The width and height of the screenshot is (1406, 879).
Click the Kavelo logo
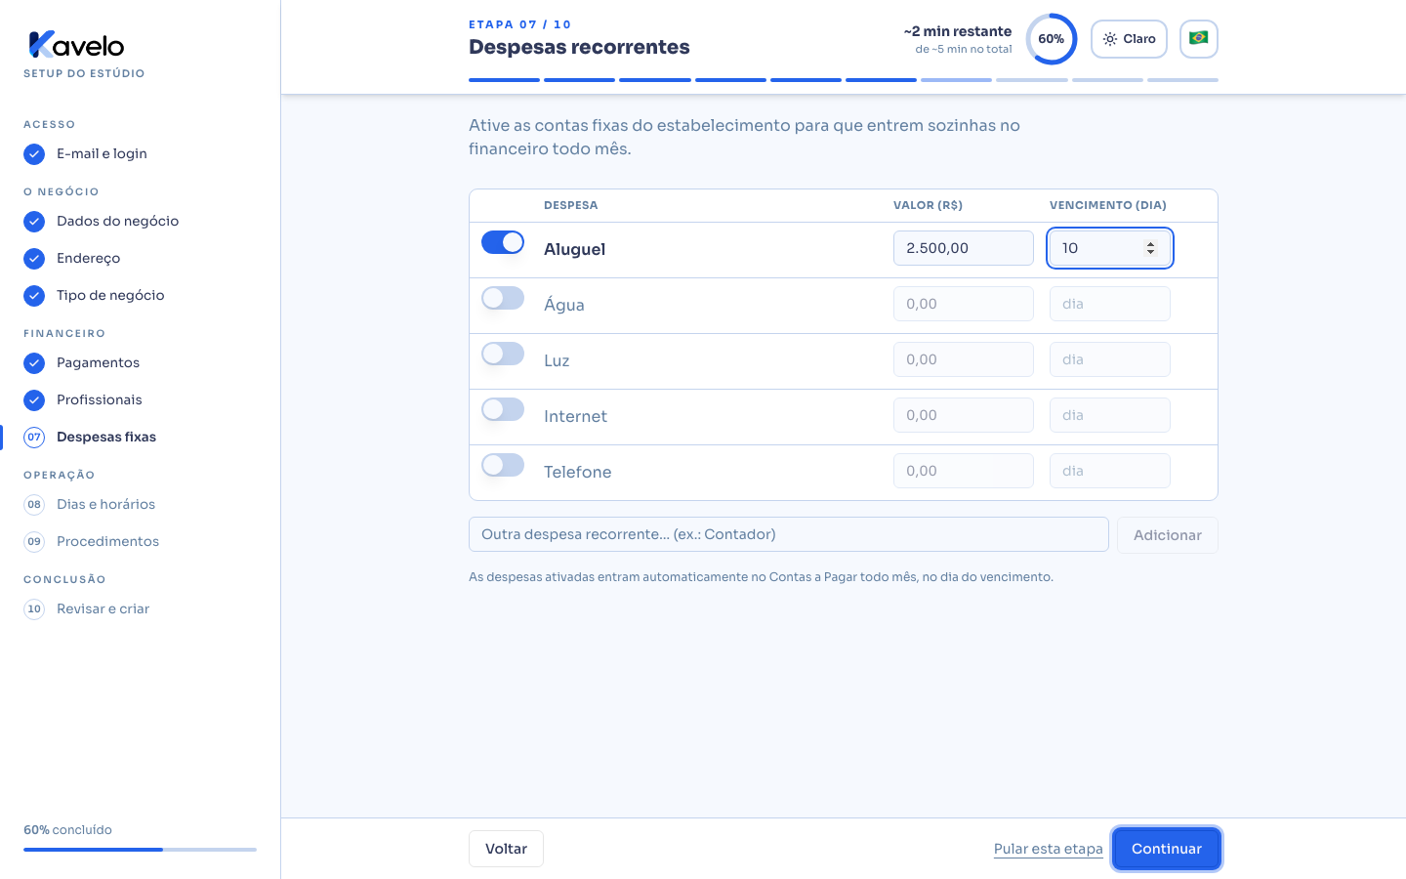[76, 45]
